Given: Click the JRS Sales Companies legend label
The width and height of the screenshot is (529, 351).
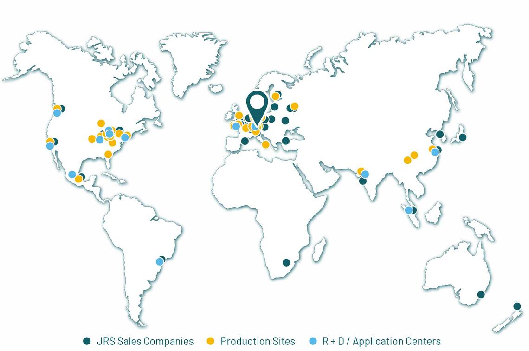Looking at the screenshot, I should (145, 341).
